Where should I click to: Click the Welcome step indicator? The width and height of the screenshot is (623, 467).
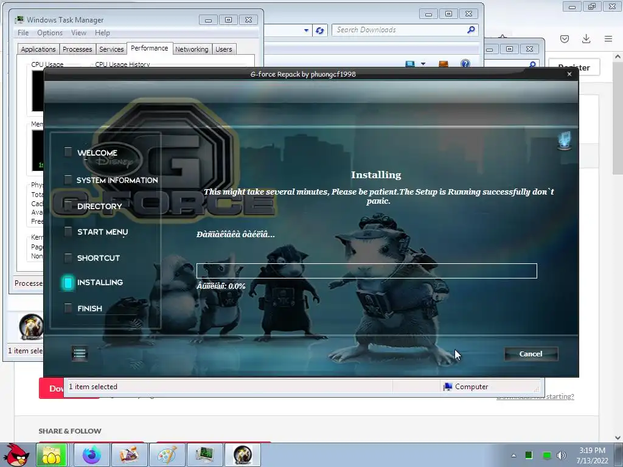[68, 151]
